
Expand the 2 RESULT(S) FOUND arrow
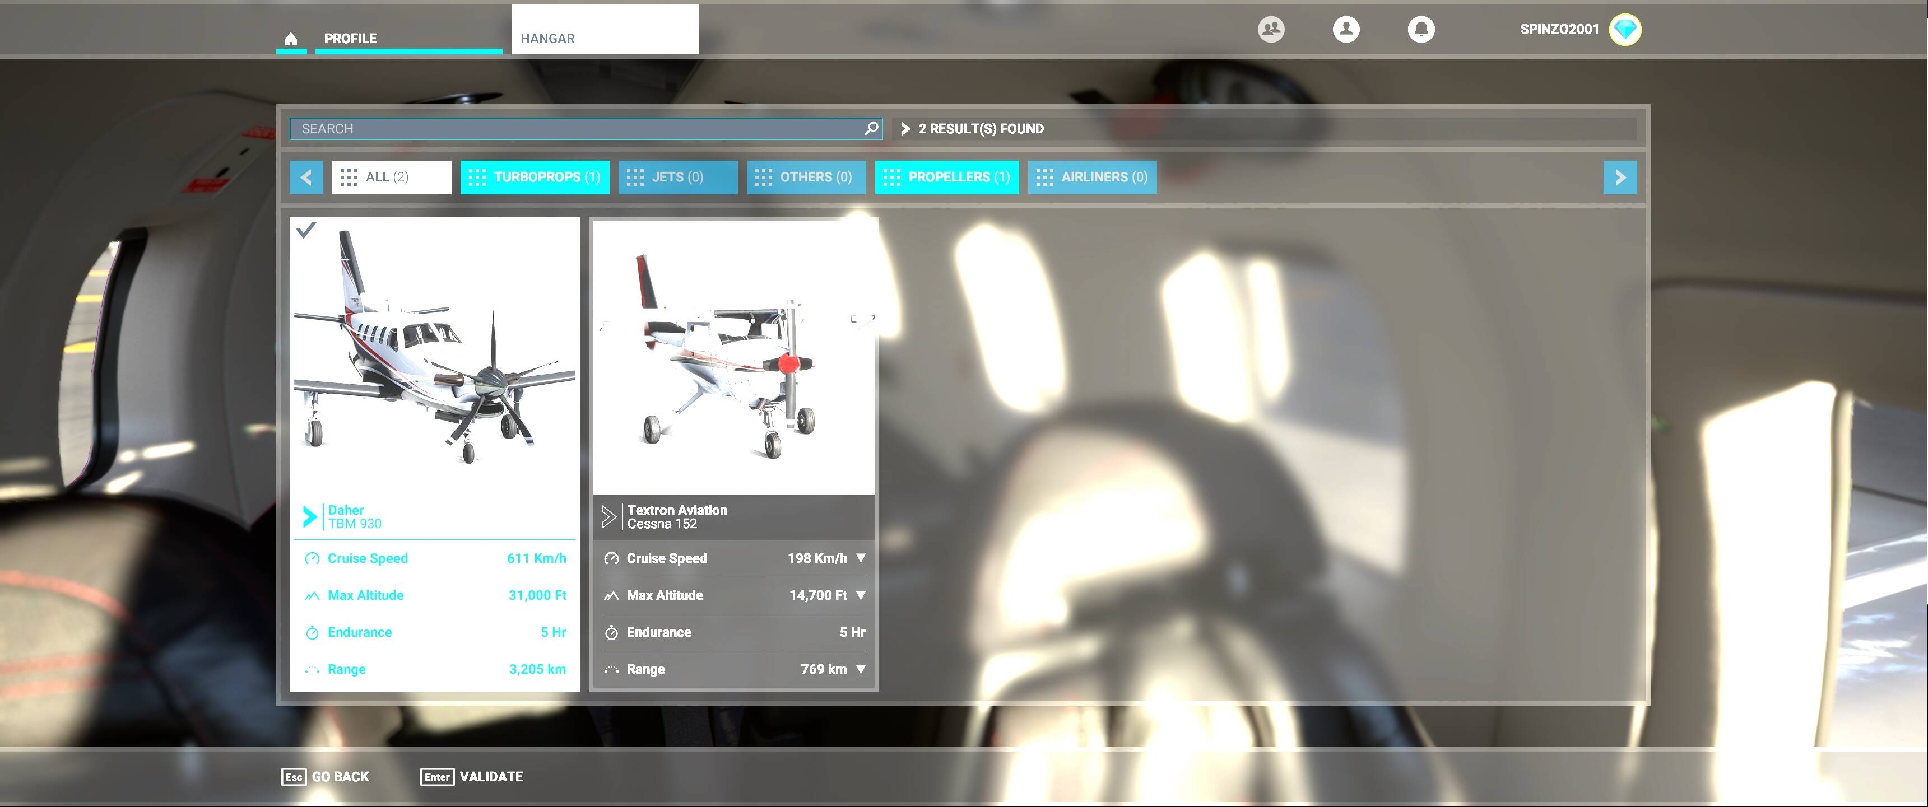pyautogui.click(x=905, y=129)
